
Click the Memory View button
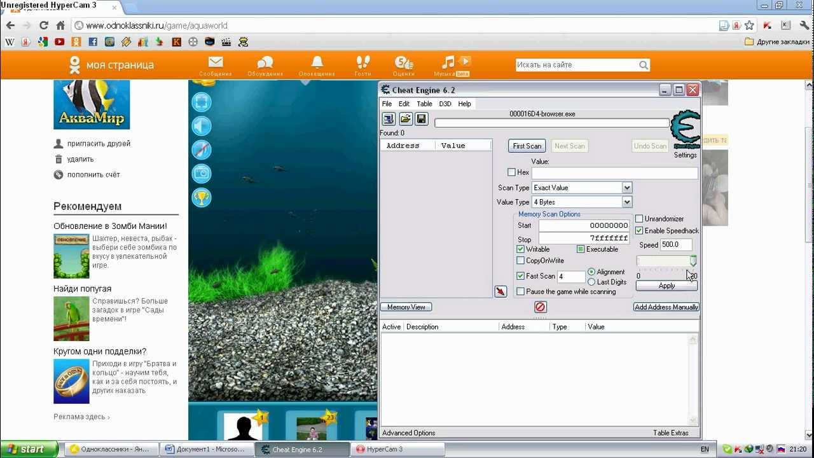point(406,307)
